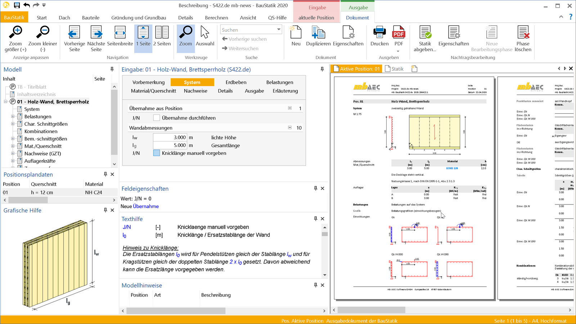Viewport: 576px width, 324px height.
Task: Click Zoom größer (+) icon
Action: tap(15, 32)
